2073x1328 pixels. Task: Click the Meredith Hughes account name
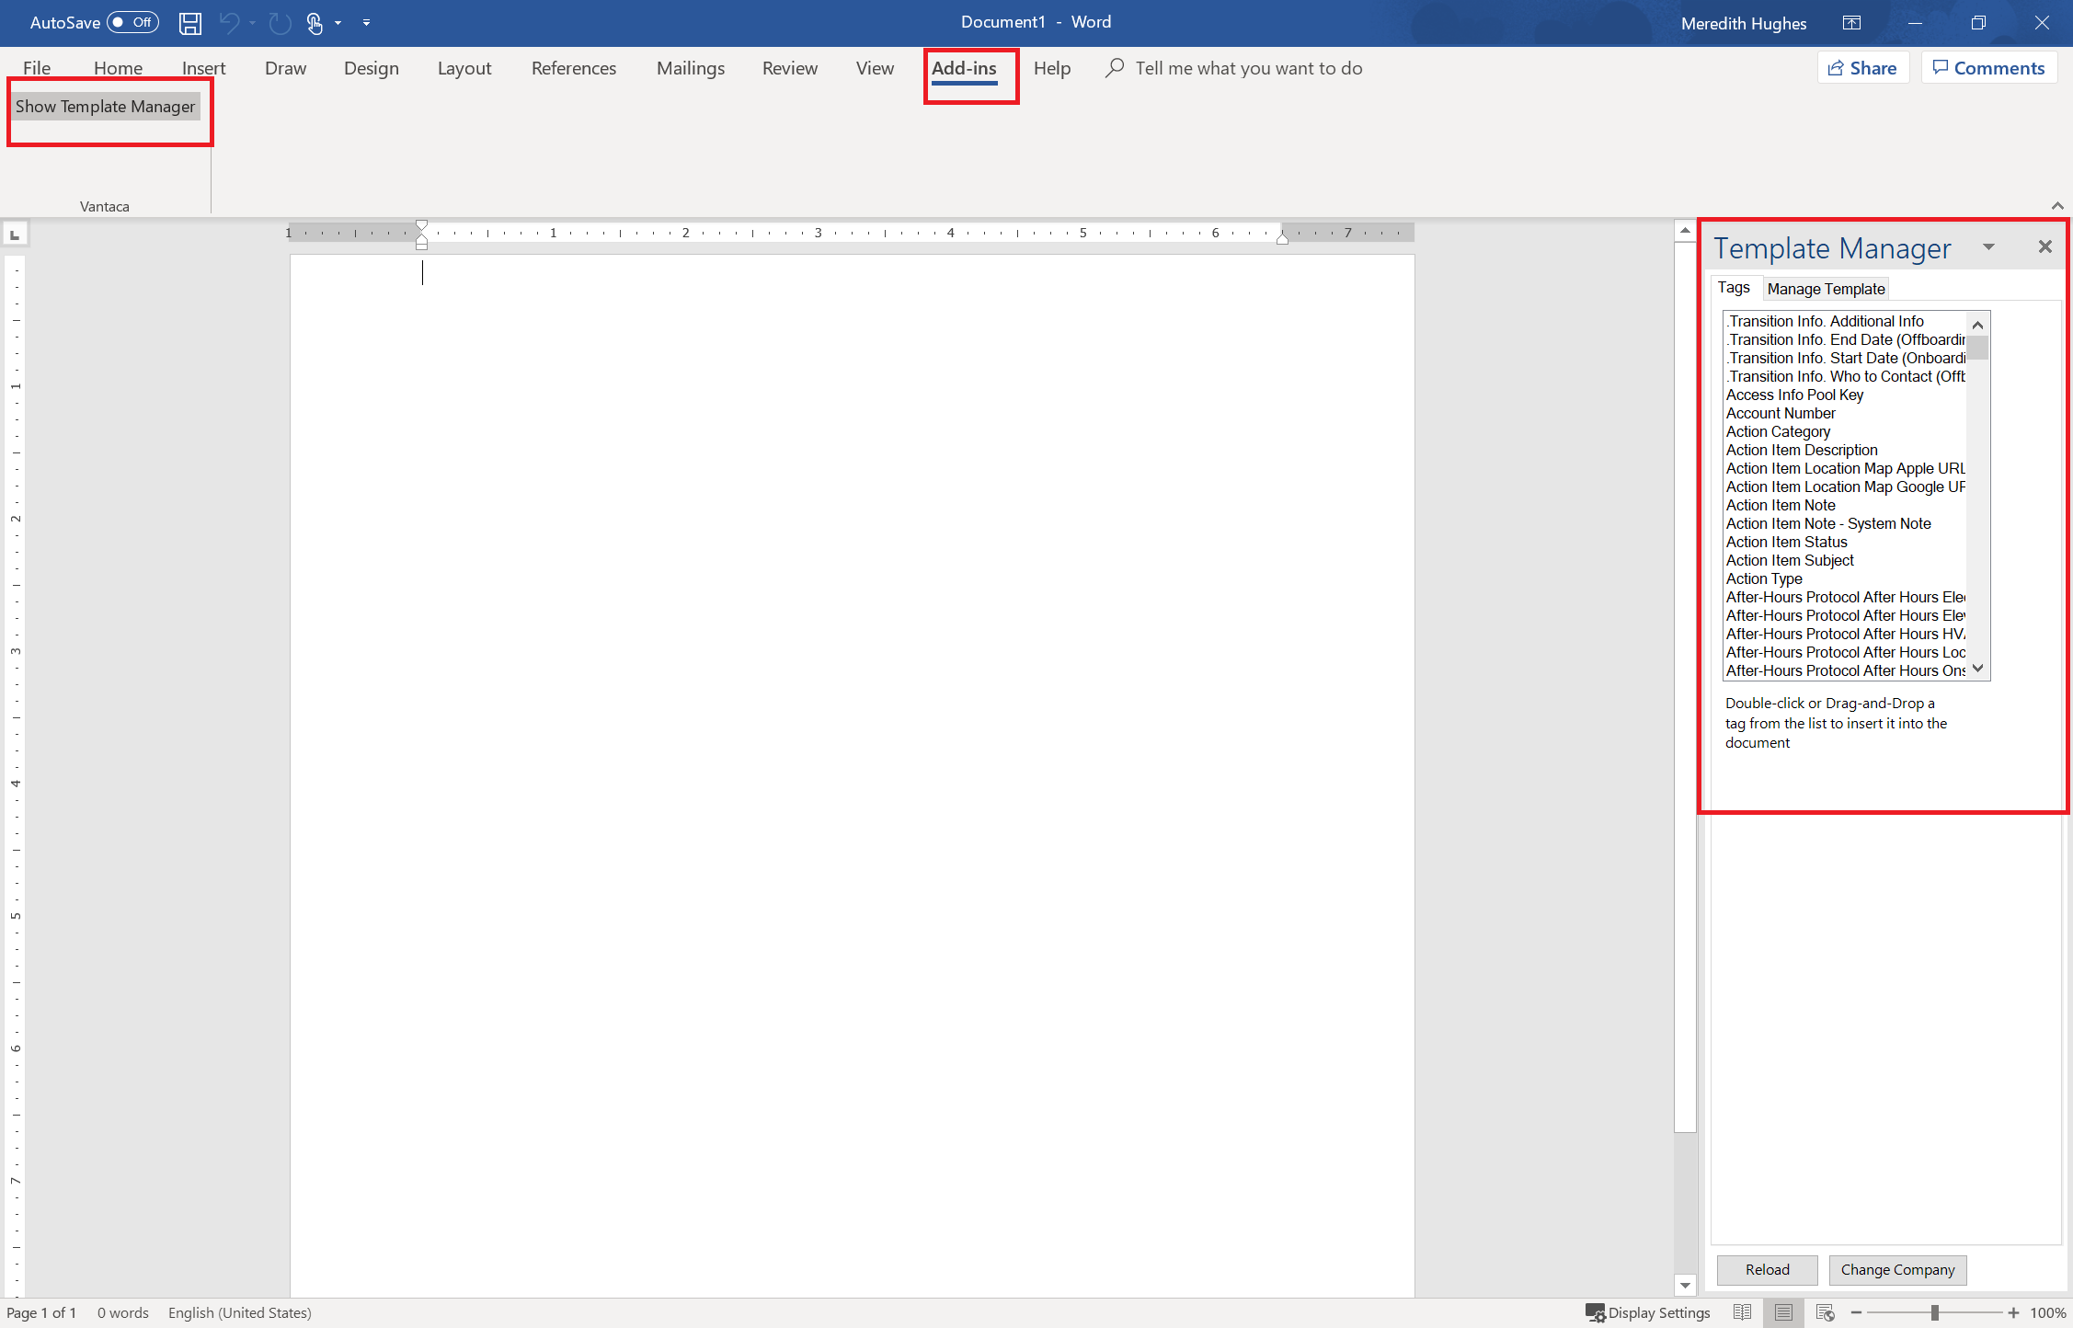1744,23
